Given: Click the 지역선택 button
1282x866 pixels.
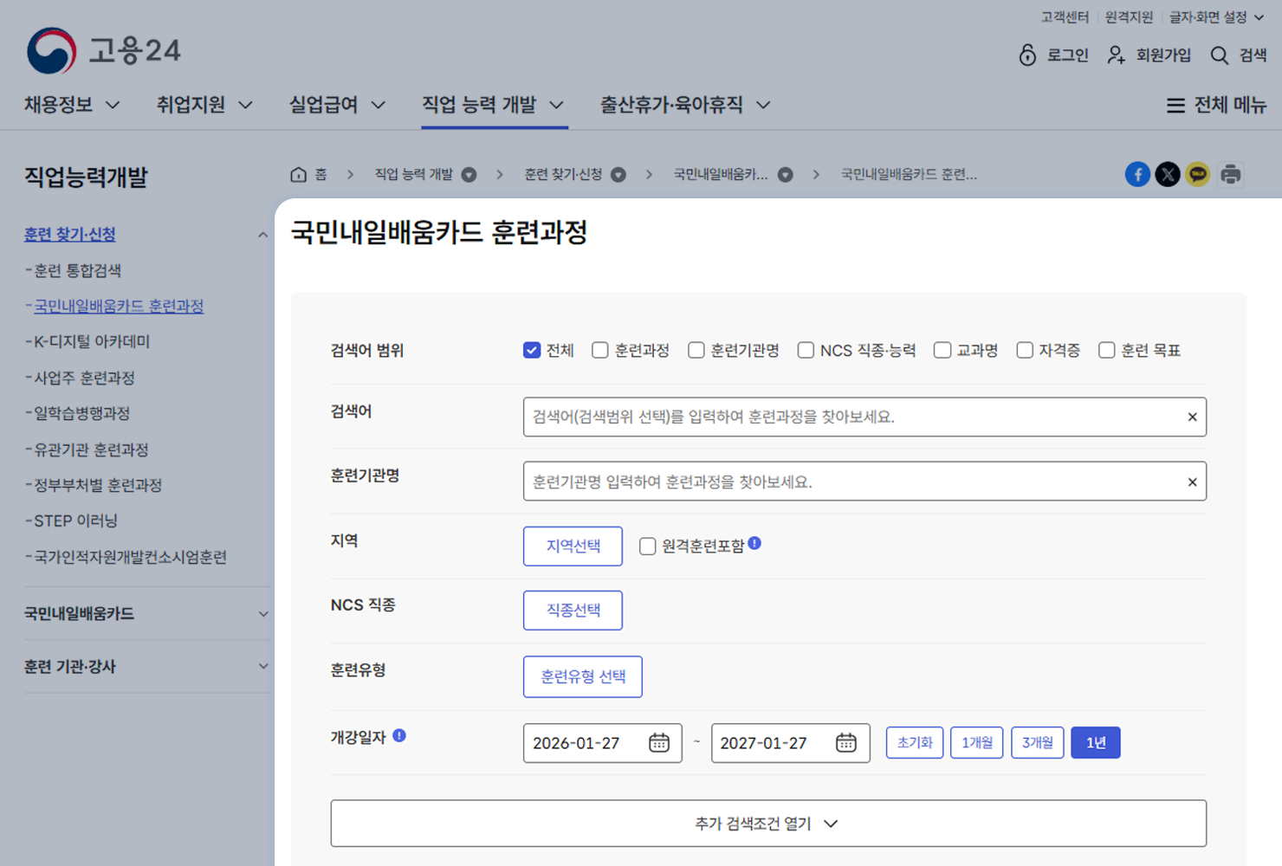Looking at the screenshot, I should click(573, 546).
